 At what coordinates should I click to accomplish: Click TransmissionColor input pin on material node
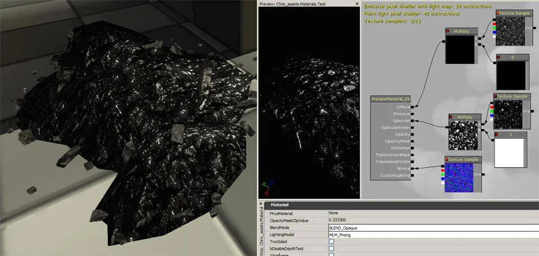pos(412,162)
